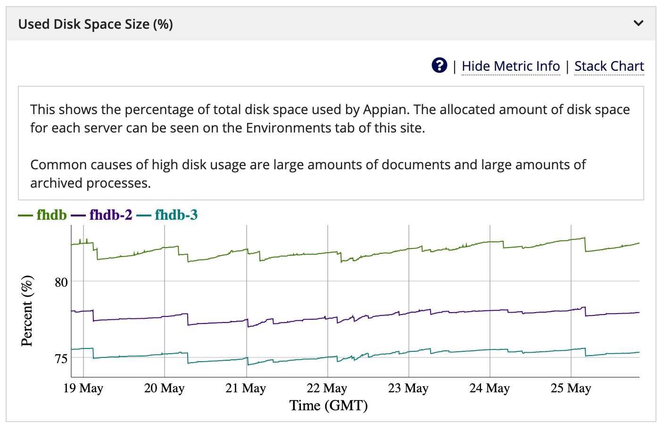
Task: Toggle the fhdb-2 legend entry
Action: point(102,215)
